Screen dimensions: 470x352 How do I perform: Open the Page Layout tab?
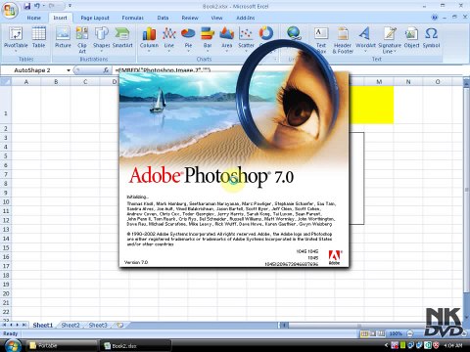click(95, 18)
